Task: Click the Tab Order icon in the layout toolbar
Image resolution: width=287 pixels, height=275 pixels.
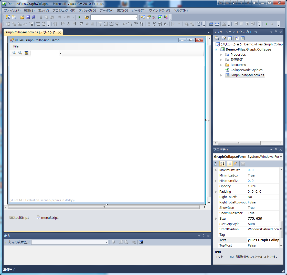Action: click(x=199, y=24)
